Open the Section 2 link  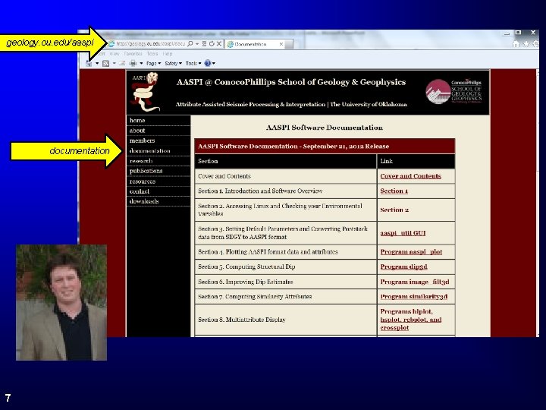point(394,210)
